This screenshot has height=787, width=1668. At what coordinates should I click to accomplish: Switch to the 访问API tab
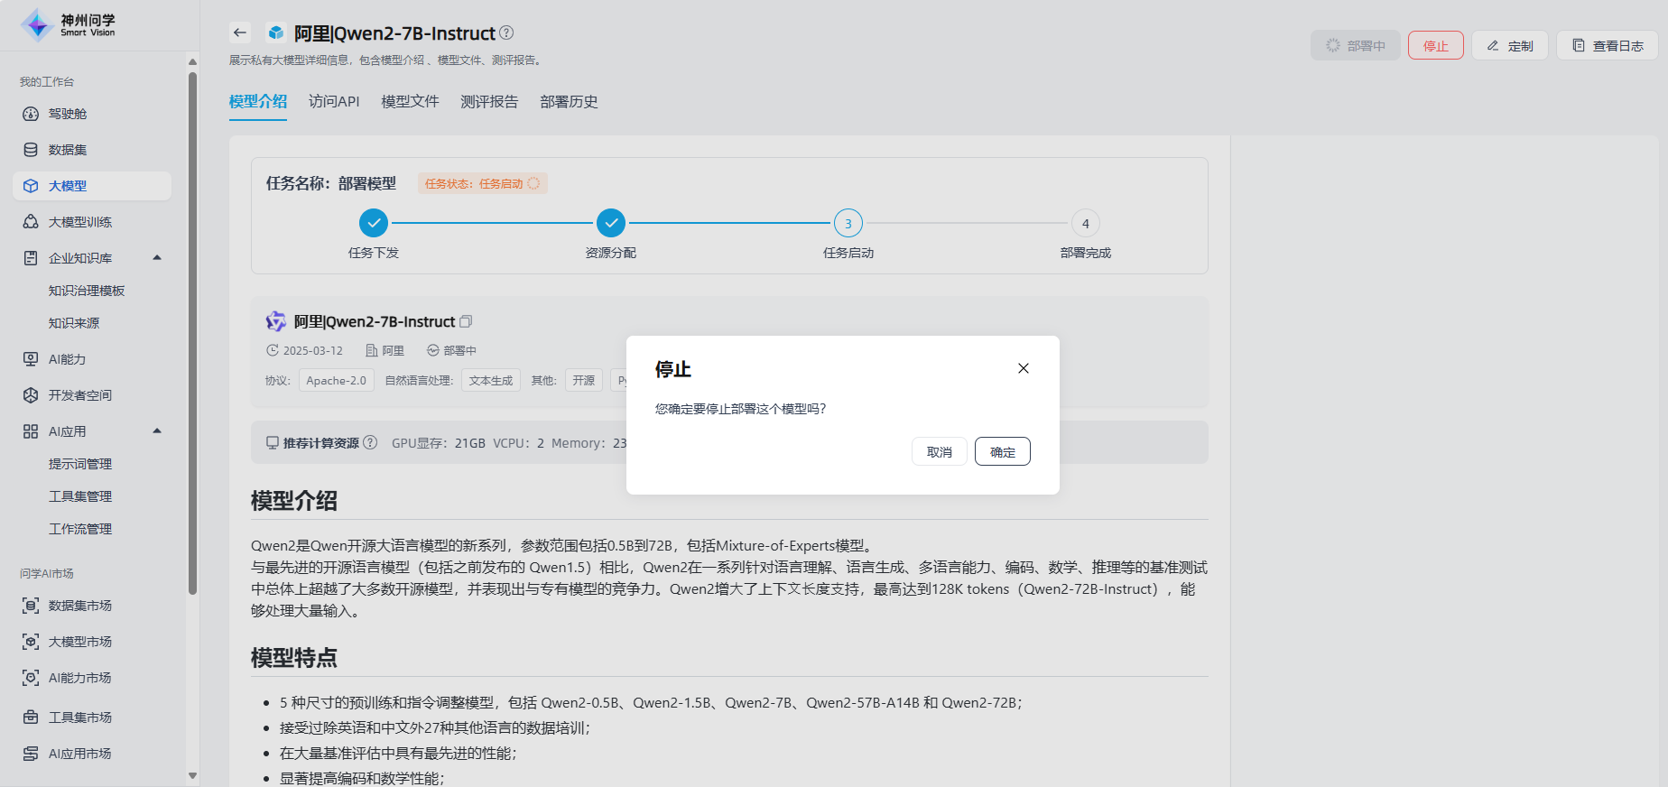pyautogui.click(x=334, y=102)
